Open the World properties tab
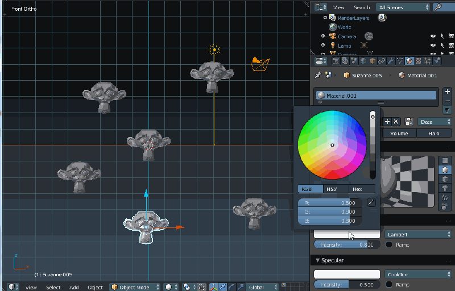Screen dimensions: 455x291 (x=363, y=61)
